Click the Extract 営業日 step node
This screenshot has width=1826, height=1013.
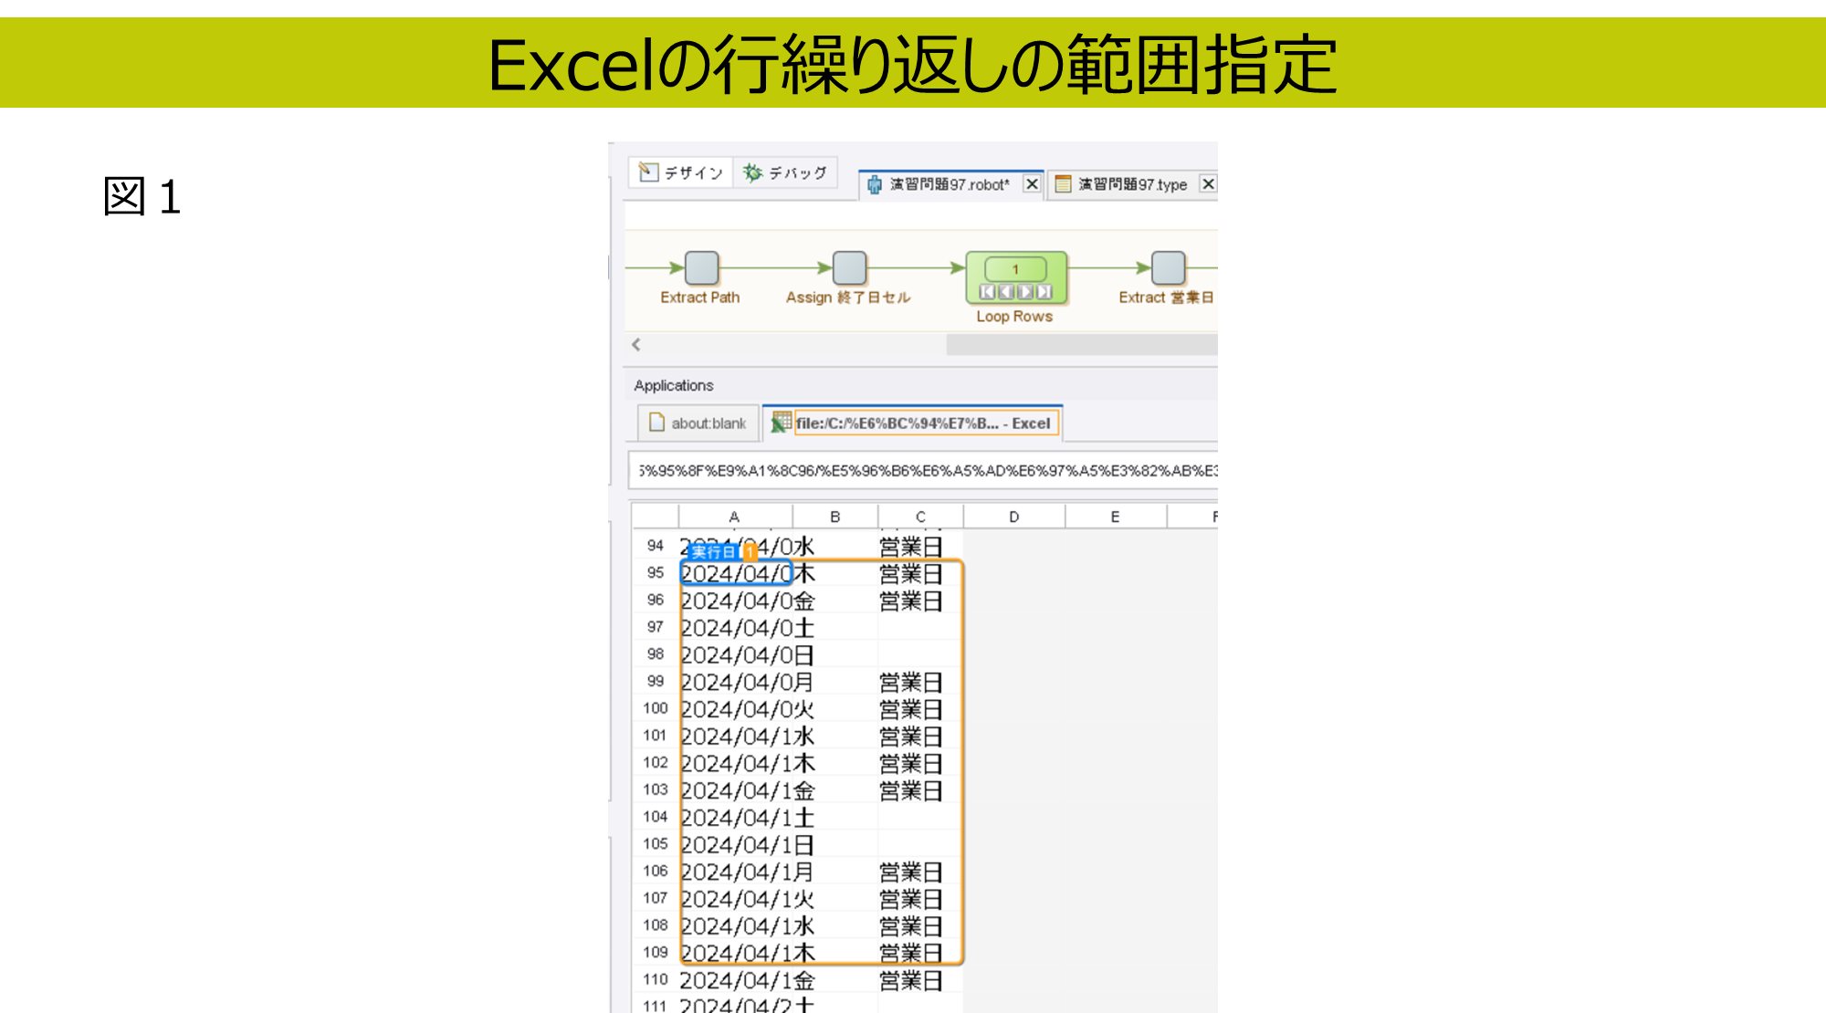pyautogui.click(x=1168, y=268)
